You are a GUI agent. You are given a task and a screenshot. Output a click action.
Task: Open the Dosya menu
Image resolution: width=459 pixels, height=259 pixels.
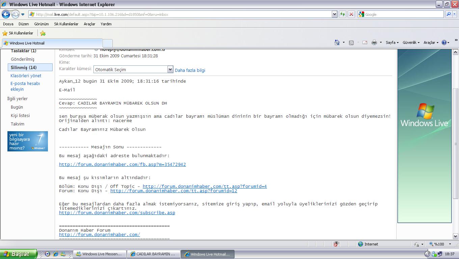8,24
